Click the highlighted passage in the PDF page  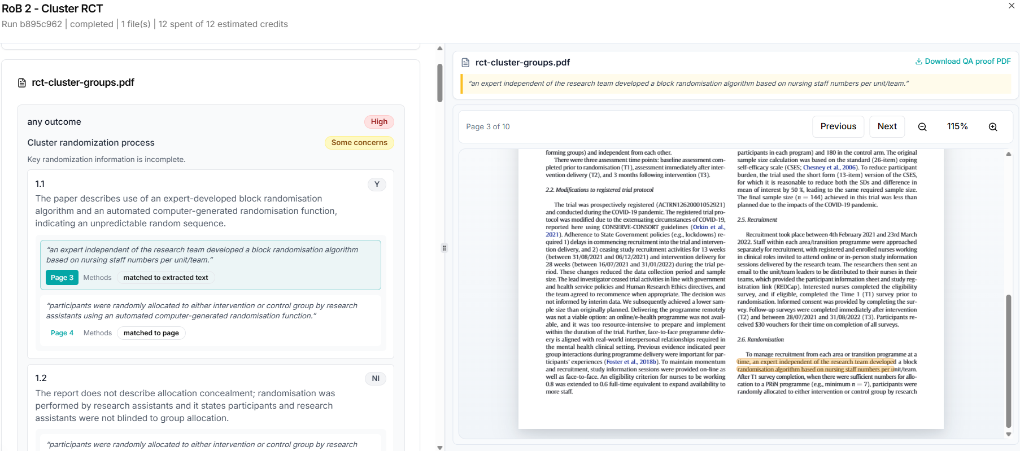(x=817, y=366)
